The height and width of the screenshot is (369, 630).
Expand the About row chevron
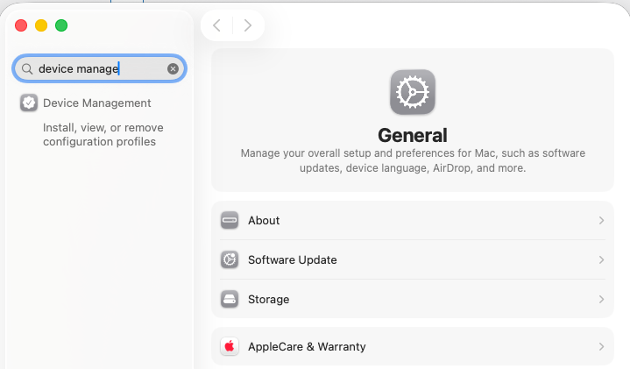[601, 221]
